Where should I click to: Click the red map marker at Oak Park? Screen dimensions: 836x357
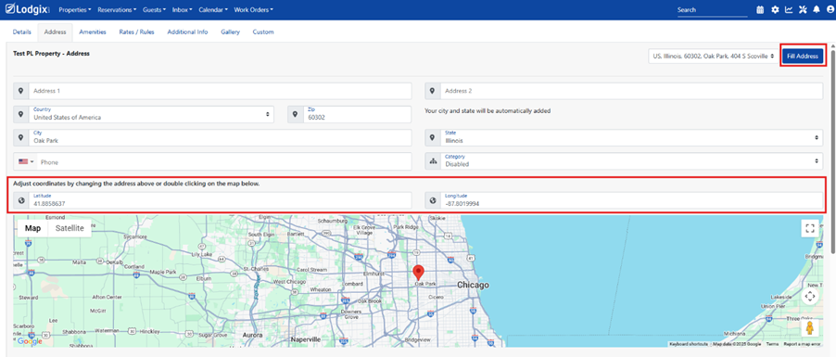coord(419,272)
